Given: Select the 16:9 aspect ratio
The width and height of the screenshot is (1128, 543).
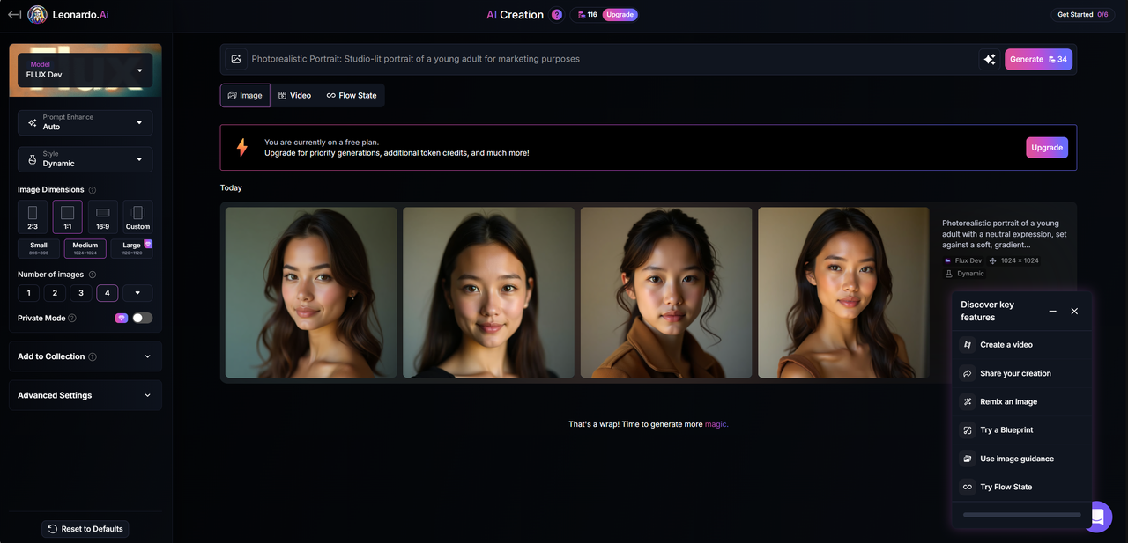Looking at the screenshot, I should click(102, 216).
